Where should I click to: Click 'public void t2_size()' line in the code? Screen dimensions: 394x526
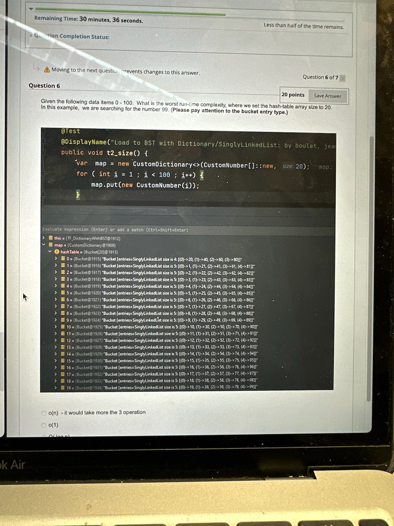coord(104,153)
